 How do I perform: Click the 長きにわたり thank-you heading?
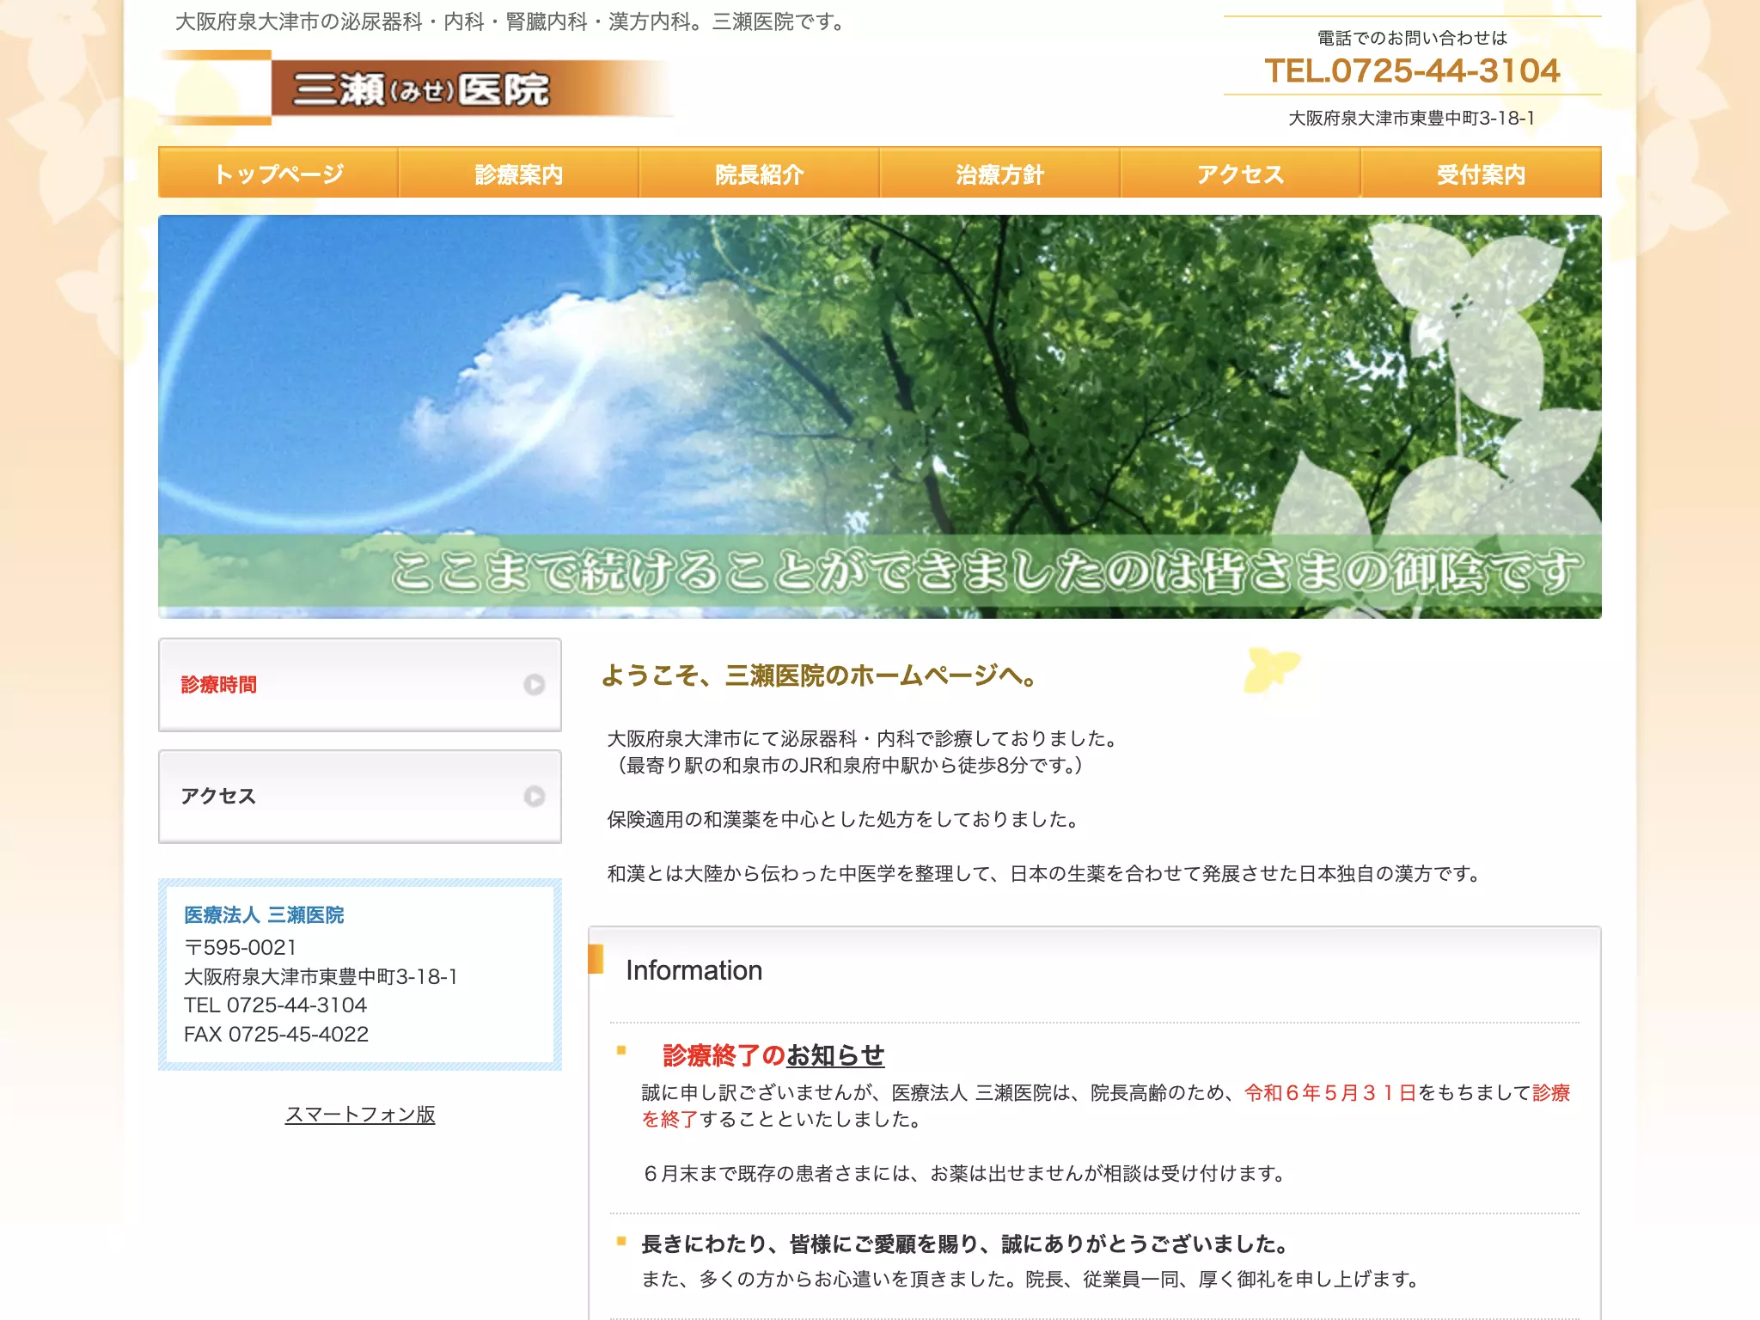pos(964,1244)
